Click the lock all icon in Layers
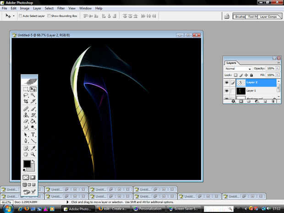The width and height of the screenshot is (284, 213). coord(251,75)
